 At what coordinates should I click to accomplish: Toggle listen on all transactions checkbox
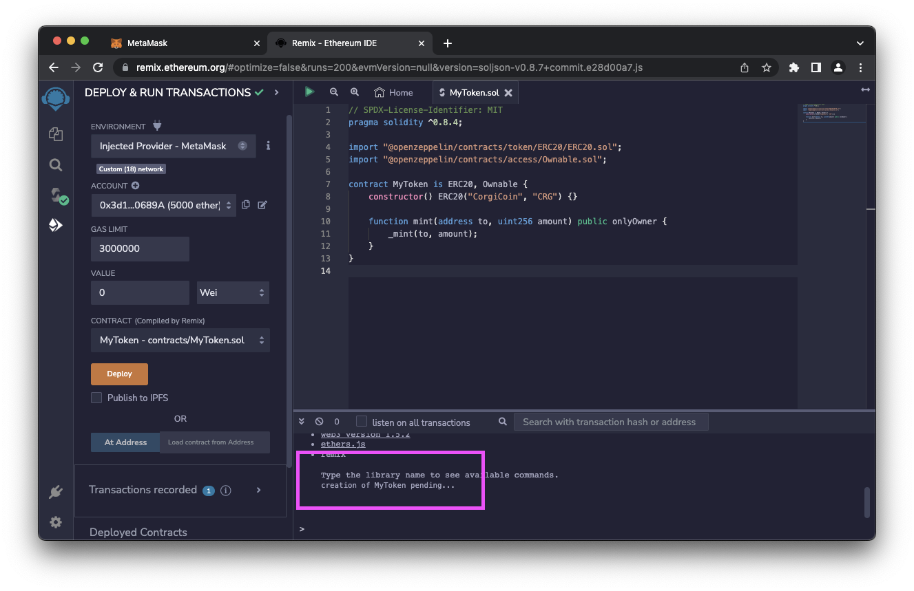point(361,421)
